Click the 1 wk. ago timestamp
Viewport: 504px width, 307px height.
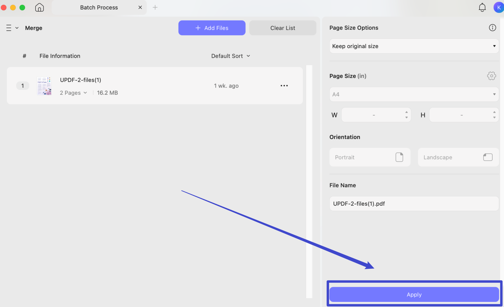point(226,86)
